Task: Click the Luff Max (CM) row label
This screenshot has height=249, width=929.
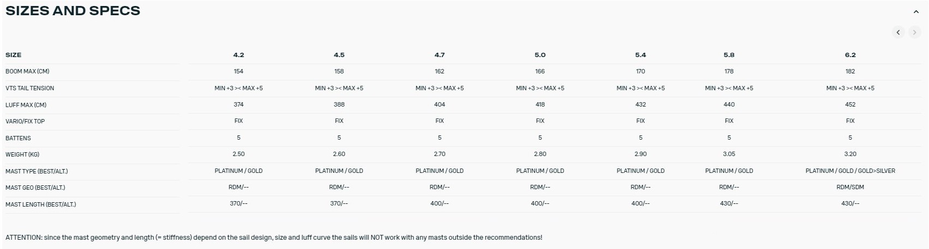Action: [x=26, y=105]
